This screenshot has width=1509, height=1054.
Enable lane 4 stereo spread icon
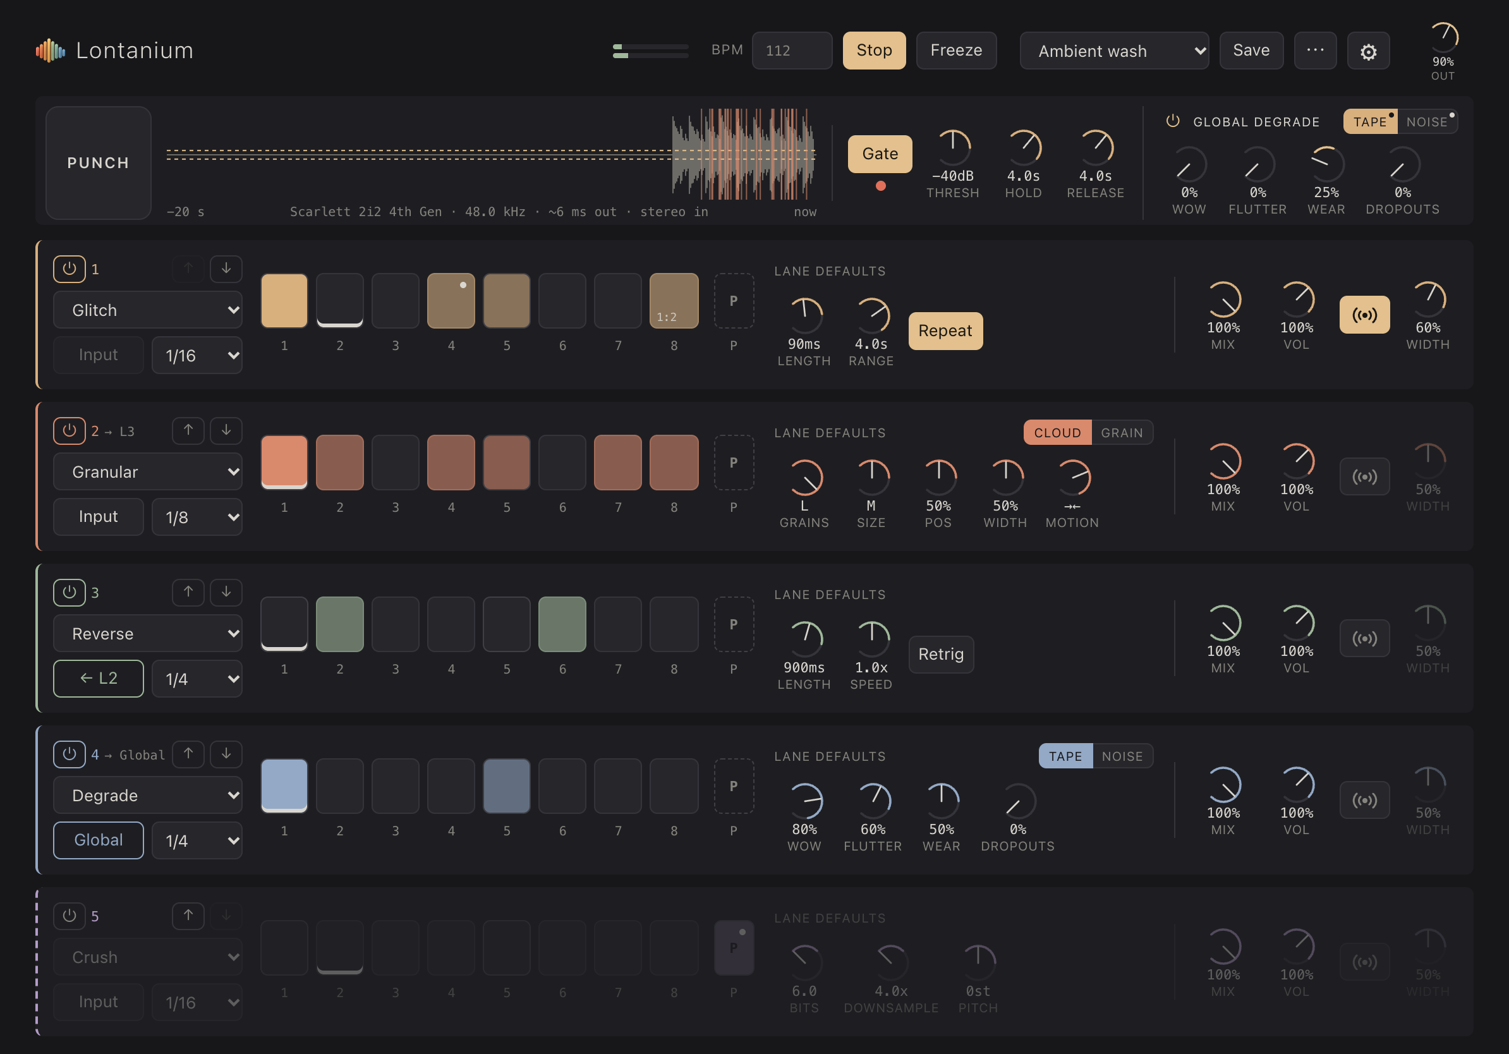[x=1364, y=800]
